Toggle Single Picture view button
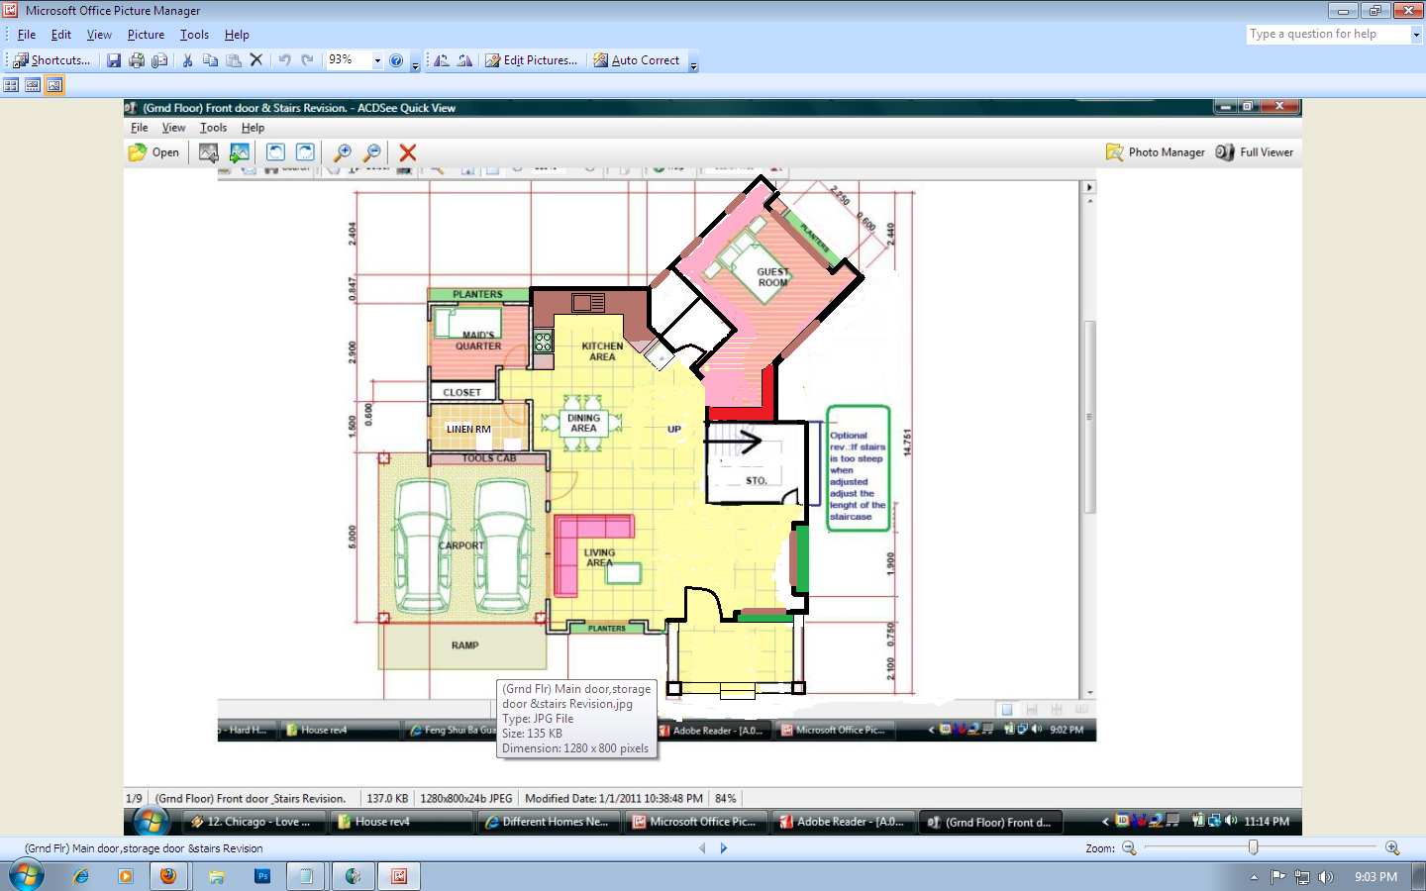This screenshot has width=1426, height=891. 54,85
